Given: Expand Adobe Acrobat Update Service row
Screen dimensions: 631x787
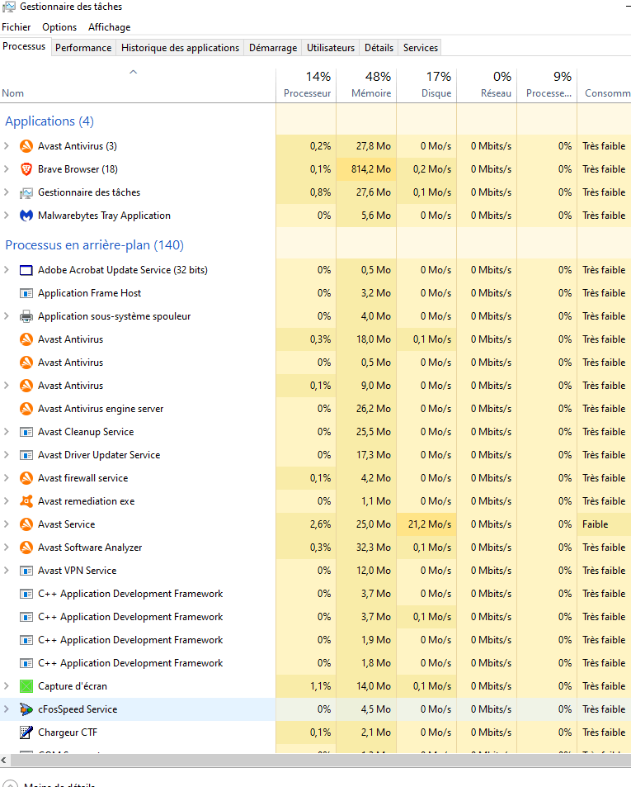Looking at the screenshot, I should 6,270.
